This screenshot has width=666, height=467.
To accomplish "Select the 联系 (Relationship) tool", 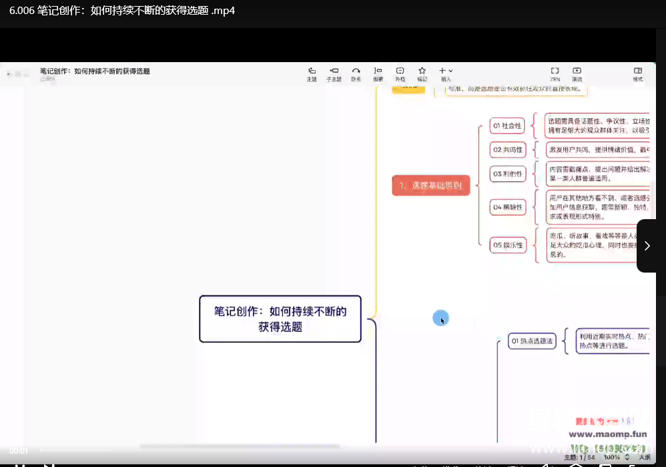I will [x=356, y=73].
